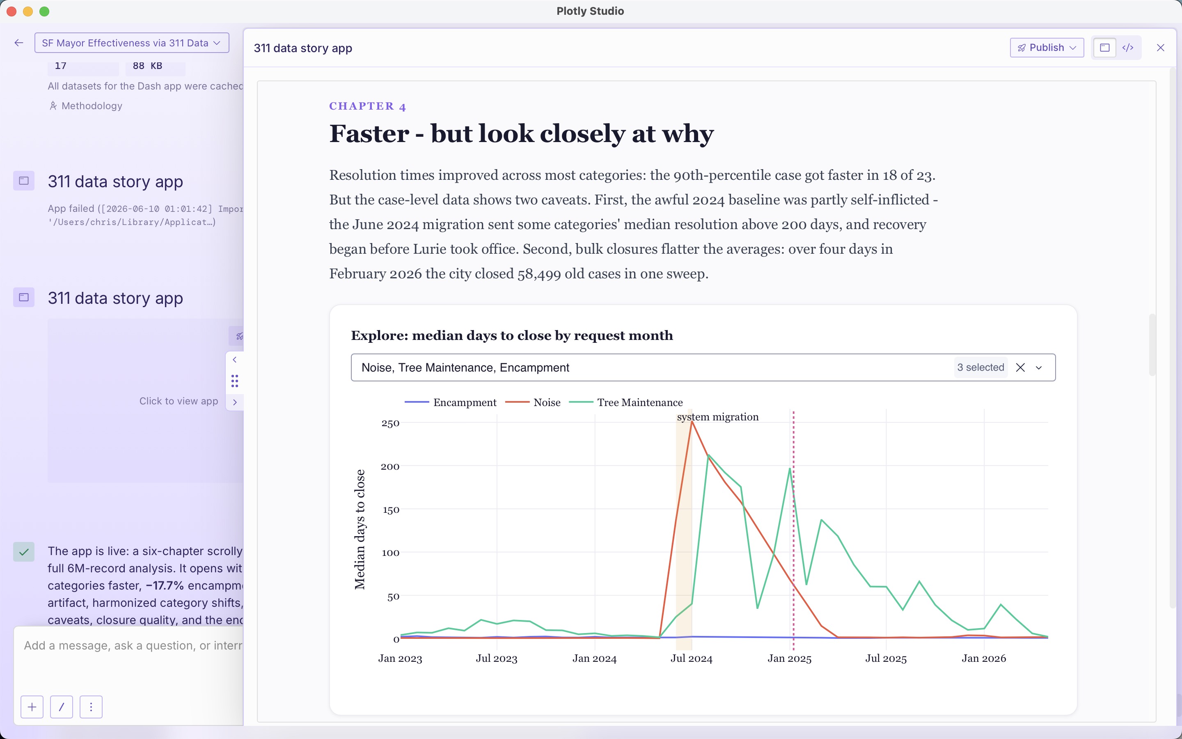This screenshot has height=739, width=1182.
Task: Click the chart title Explore: median days to close
Action: click(512, 335)
